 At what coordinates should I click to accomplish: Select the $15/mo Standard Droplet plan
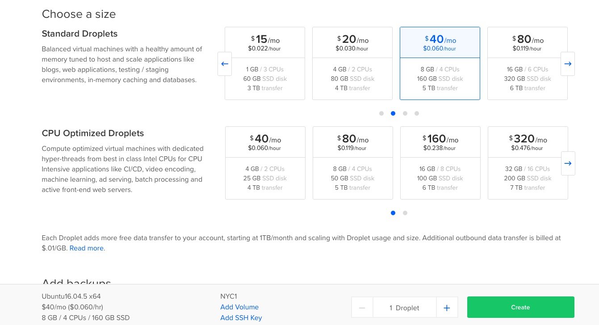[x=265, y=63]
